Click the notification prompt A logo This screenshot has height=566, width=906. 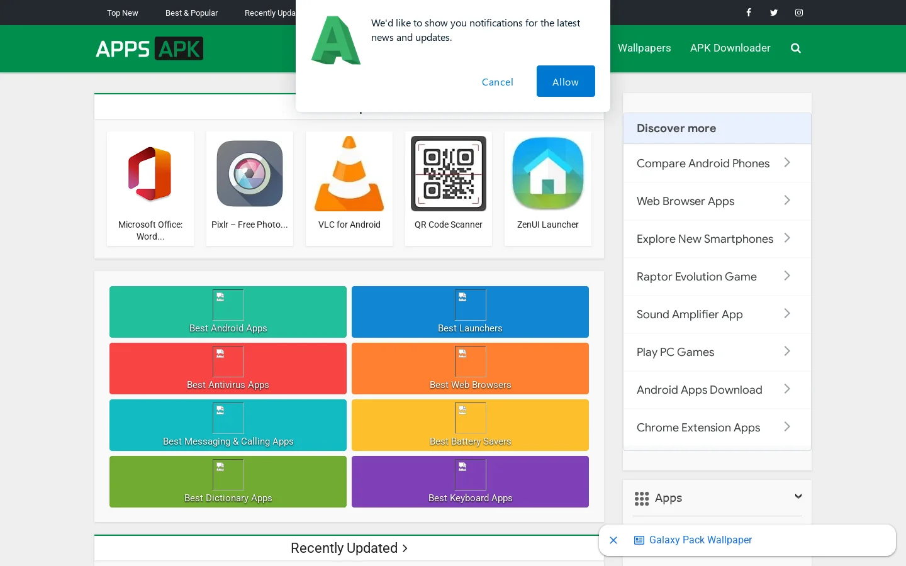336,40
